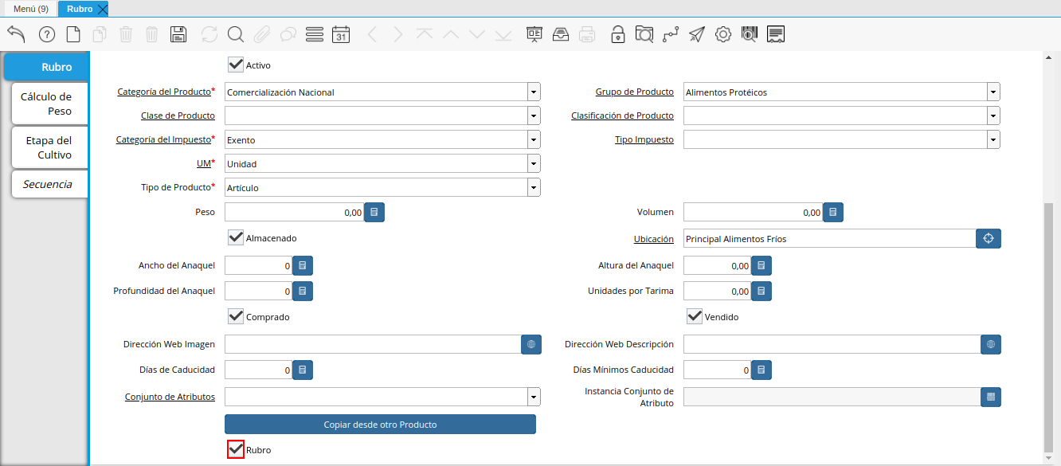The width and height of the screenshot is (1061, 466).
Task: Open the Menú (9) tab
Action: (30, 9)
